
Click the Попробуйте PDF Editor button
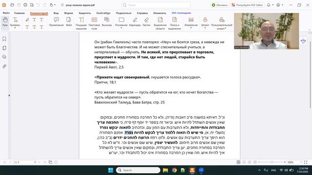(247, 5)
